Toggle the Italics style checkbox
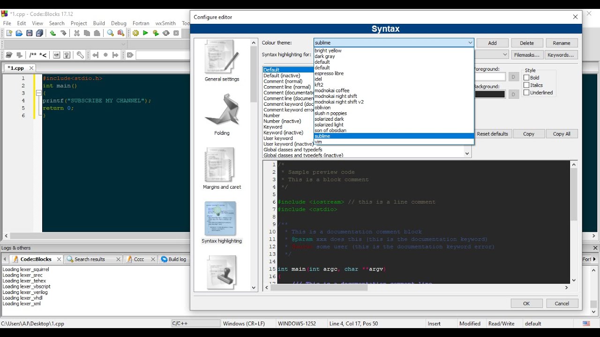This screenshot has width=600, height=337. click(x=526, y=85)
